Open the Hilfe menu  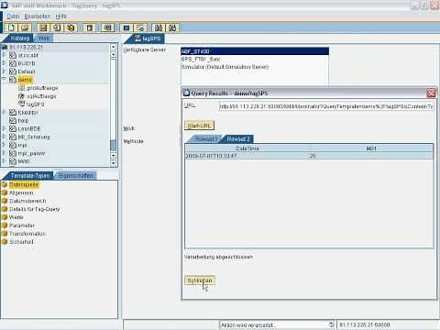[x=61, y=16]
